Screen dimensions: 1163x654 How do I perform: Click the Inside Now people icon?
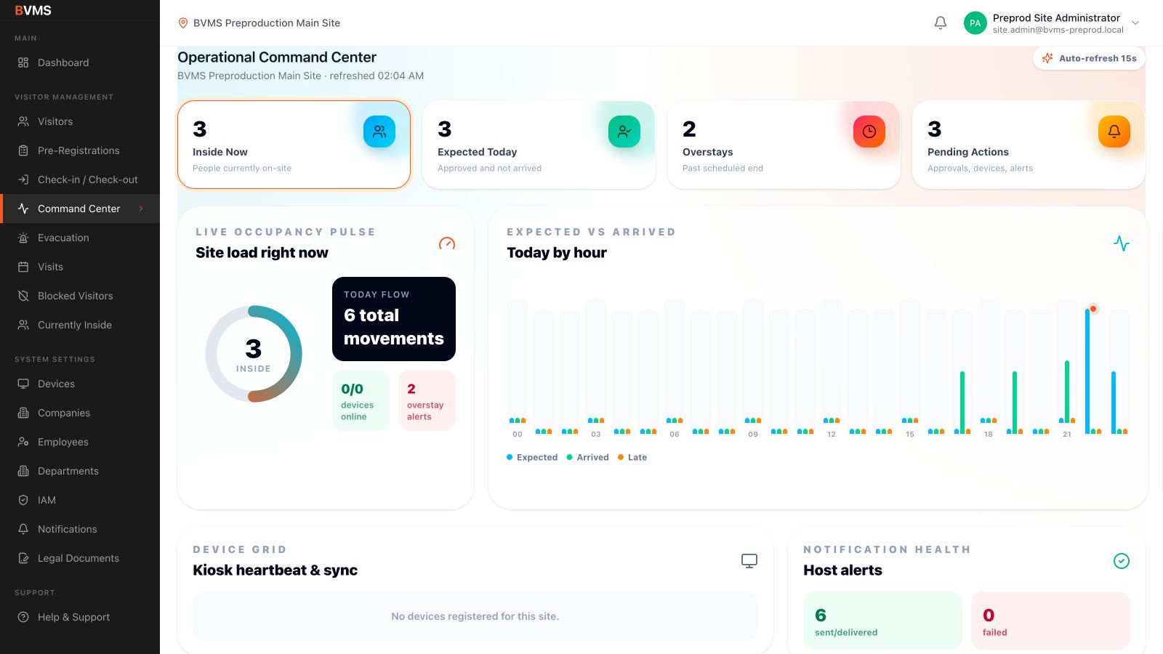click(x=379, y=132)
